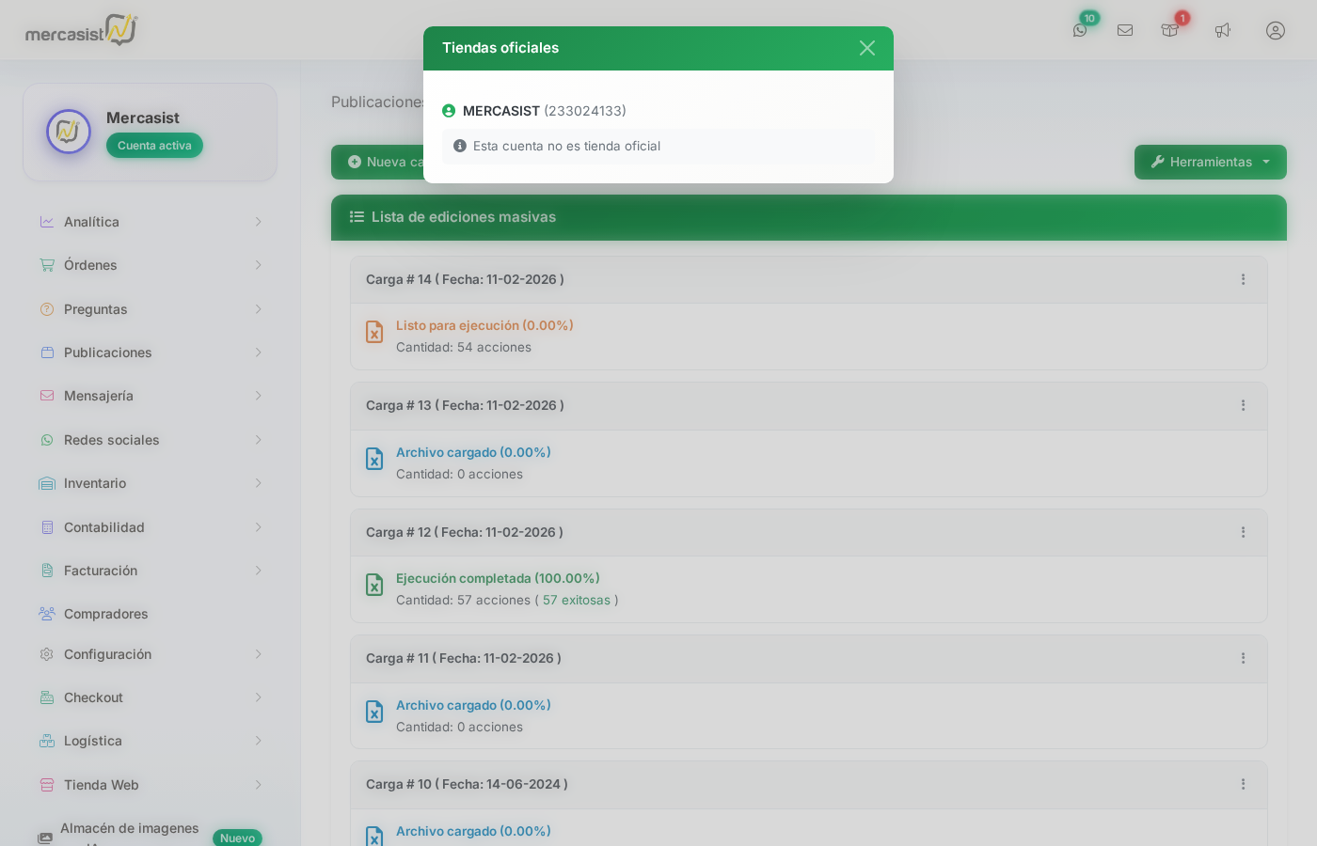Image resolution: width=1317 pixels, height=846 pixels.
Task: Open the mail inbox icon
Action: [x=1125, y=30]
